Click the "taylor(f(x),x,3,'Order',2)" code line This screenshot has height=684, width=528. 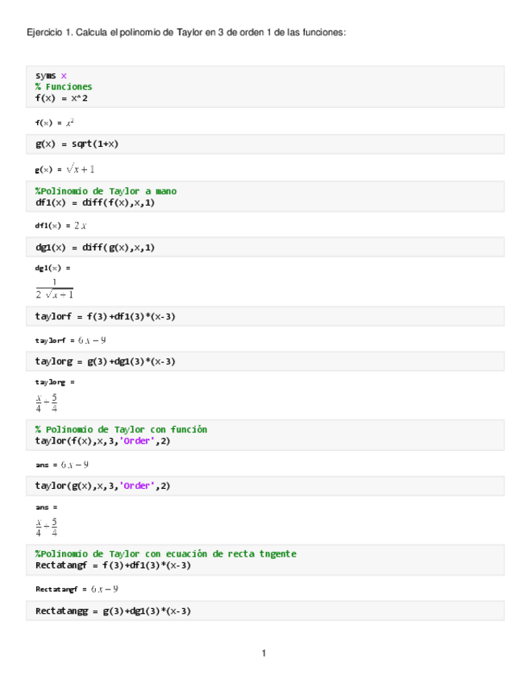pos(103,441)
